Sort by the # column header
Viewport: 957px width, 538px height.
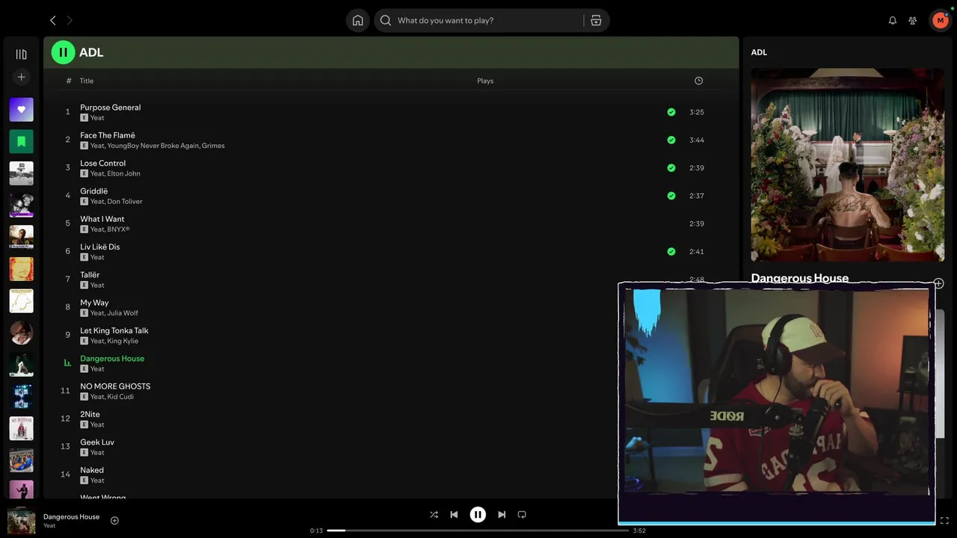(69, 81)
